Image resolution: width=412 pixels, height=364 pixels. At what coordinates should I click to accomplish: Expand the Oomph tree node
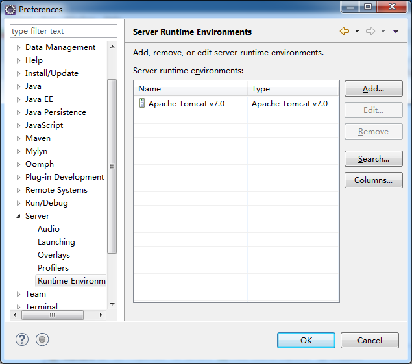click(x=18, y=164)
